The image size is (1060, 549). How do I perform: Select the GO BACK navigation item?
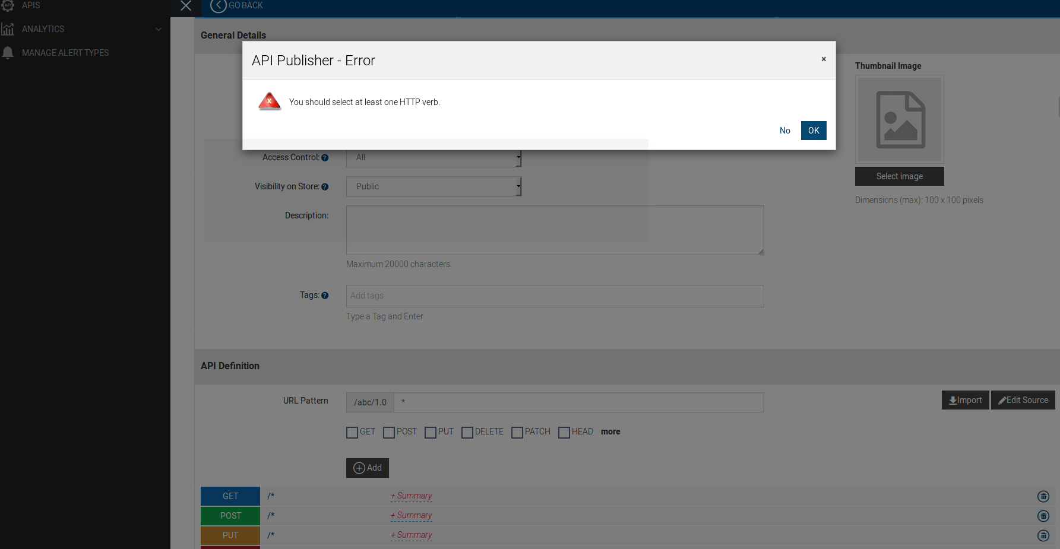(x=243, y=5)
